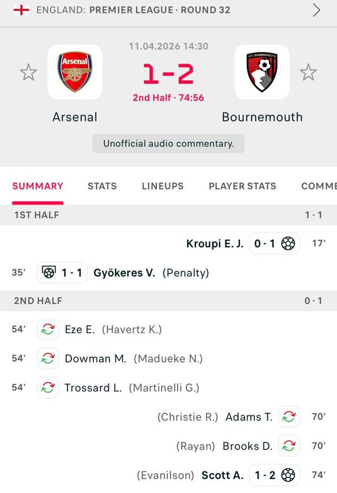Toggle favorite star for Arsenal
This screenshot has width=337, height=493.
click(28, 72)
